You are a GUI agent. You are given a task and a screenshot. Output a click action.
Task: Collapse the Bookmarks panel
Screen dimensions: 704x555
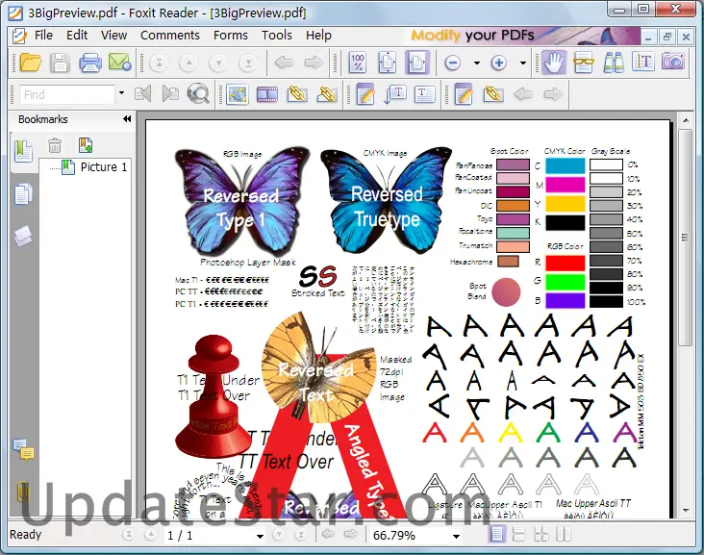[x=127, y=119]
